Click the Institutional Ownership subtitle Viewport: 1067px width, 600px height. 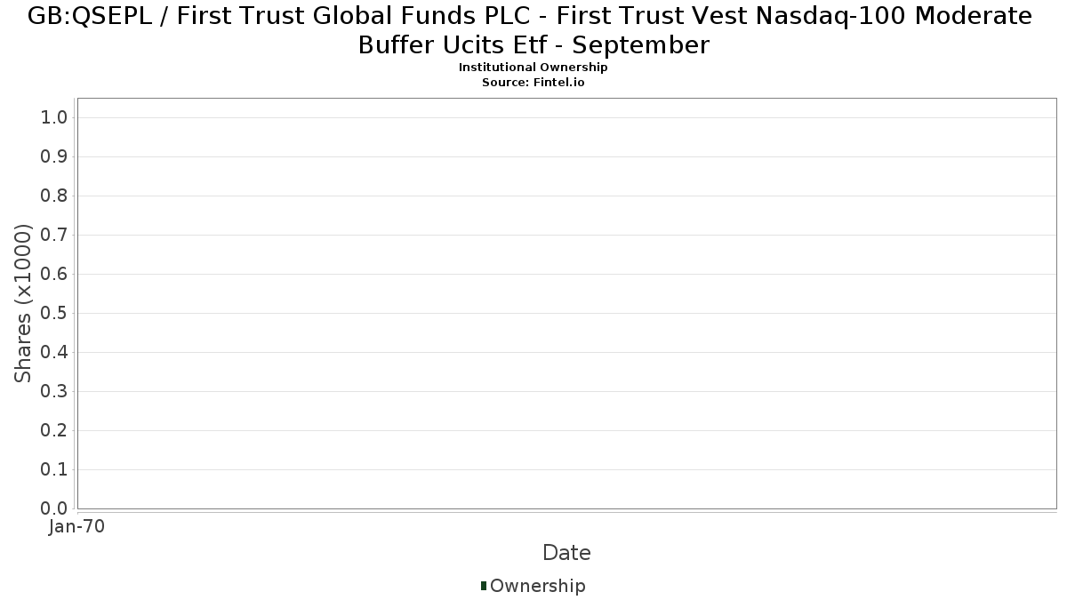[x=533, y=68]
